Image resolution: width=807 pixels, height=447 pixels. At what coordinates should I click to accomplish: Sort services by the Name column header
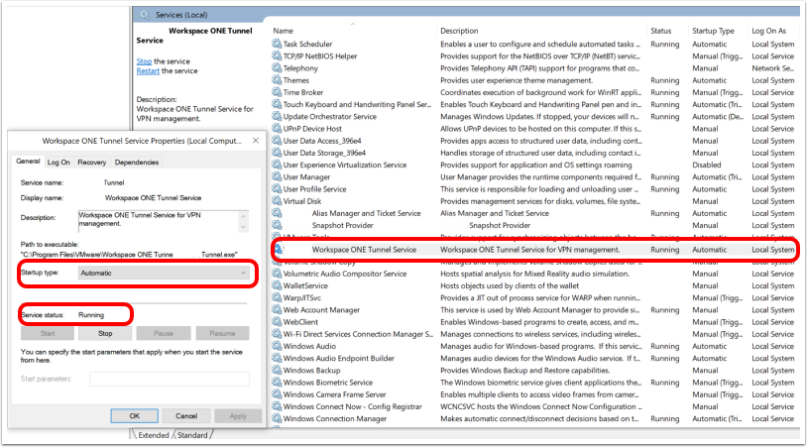click(x=284, y=31)
